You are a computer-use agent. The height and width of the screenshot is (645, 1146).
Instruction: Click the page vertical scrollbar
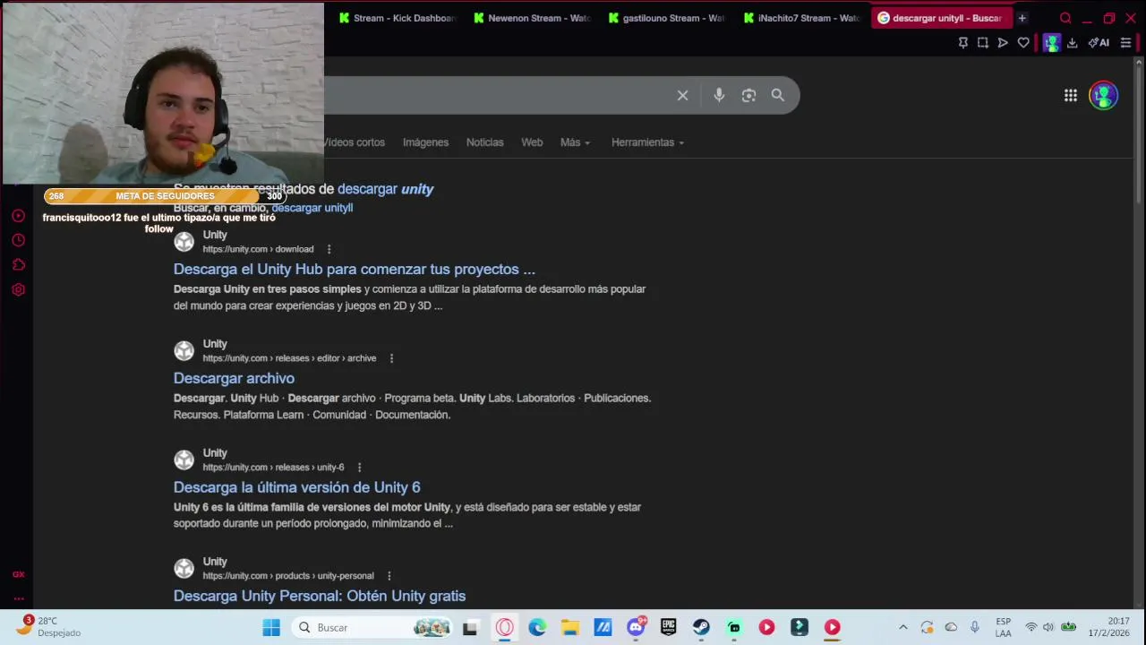[x=1140, y=134]
